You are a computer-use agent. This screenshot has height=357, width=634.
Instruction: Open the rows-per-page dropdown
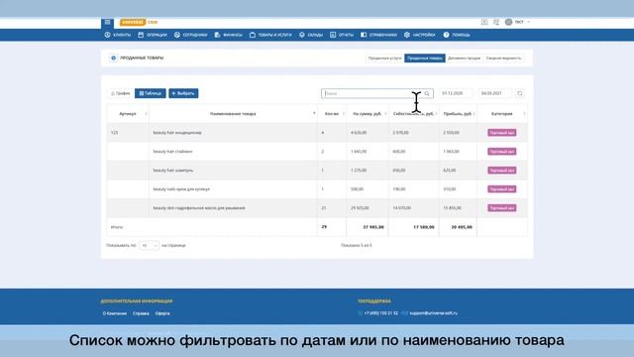[149, 246]
